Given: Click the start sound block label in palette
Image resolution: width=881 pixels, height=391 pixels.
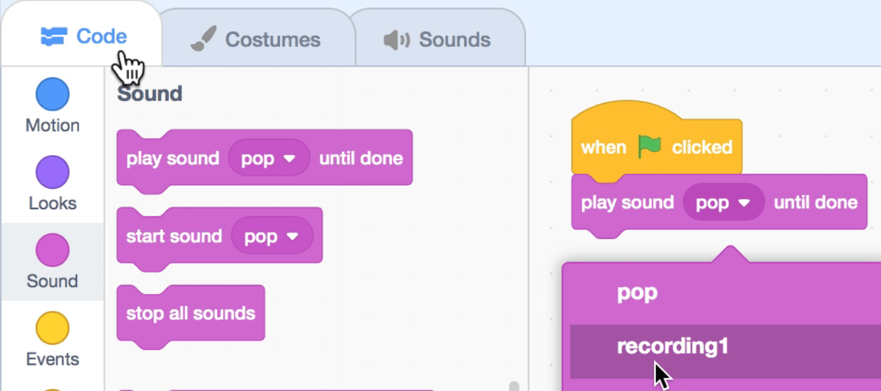Looking at the screenshot, I should pyautogui.click(x=174, y=236).
